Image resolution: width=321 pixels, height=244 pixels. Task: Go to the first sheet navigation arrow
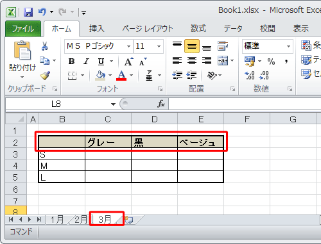click(11, 220)
